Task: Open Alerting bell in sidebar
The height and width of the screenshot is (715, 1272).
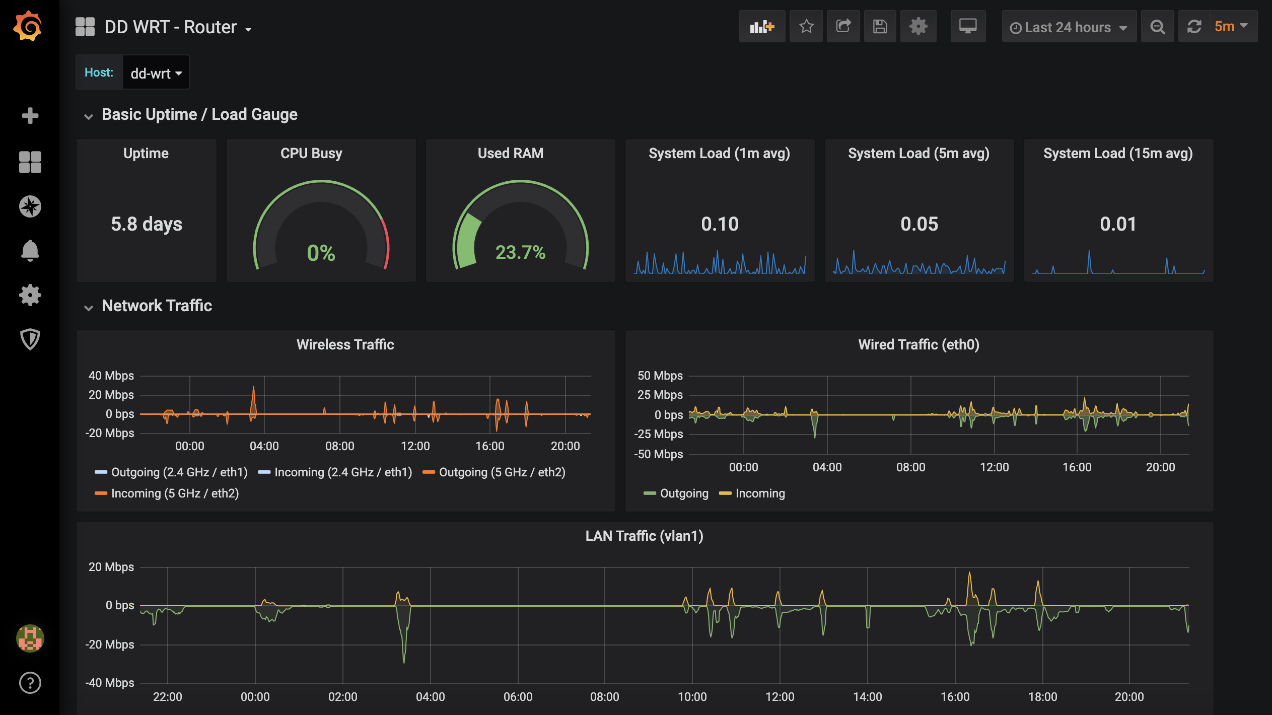Action: [x=30, y=251]
